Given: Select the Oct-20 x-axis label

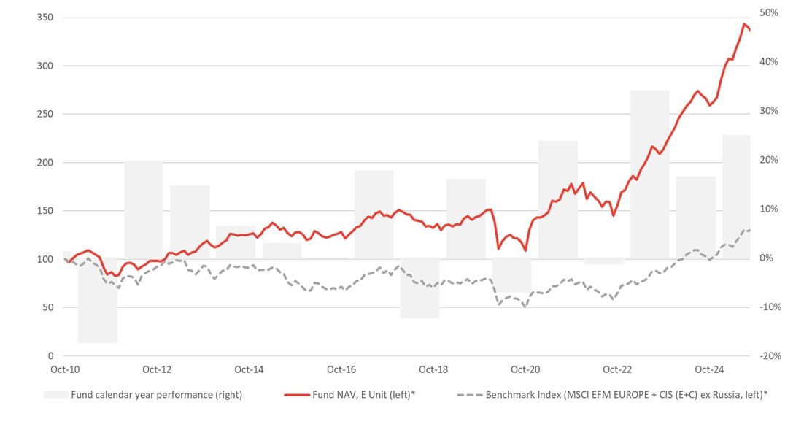Looking at the screenshot, I should tap(525, 369).
